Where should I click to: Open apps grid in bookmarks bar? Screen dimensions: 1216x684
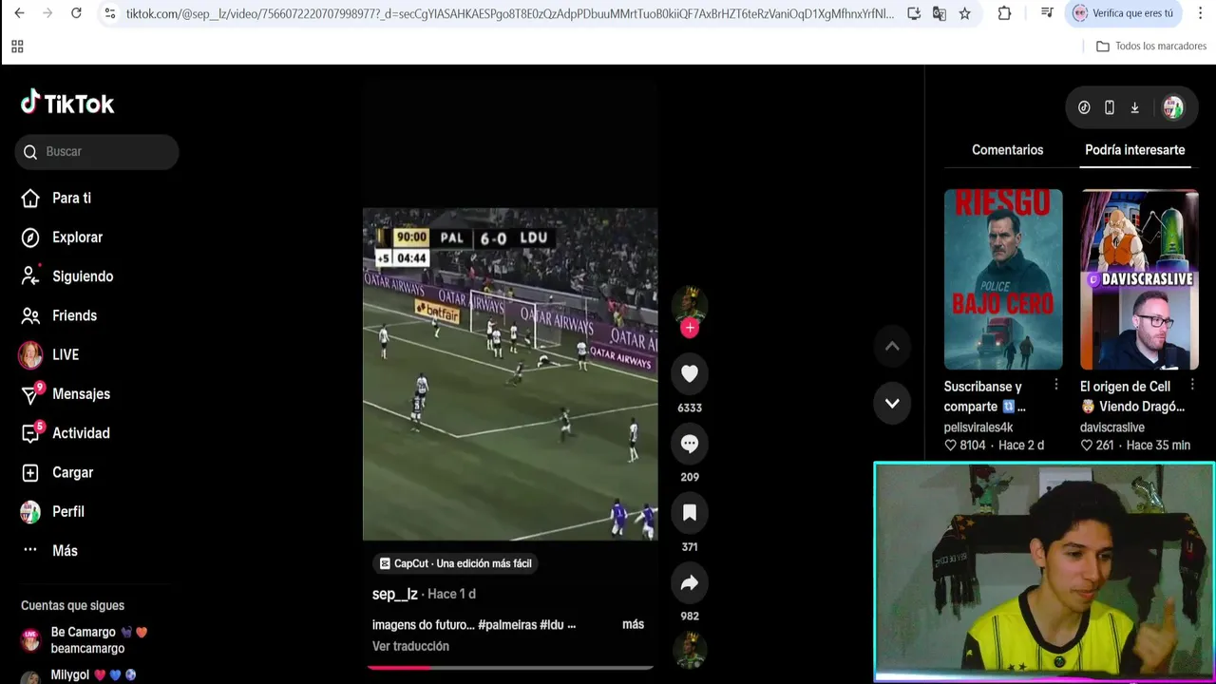pyautogui.click(x=17, y=47)
